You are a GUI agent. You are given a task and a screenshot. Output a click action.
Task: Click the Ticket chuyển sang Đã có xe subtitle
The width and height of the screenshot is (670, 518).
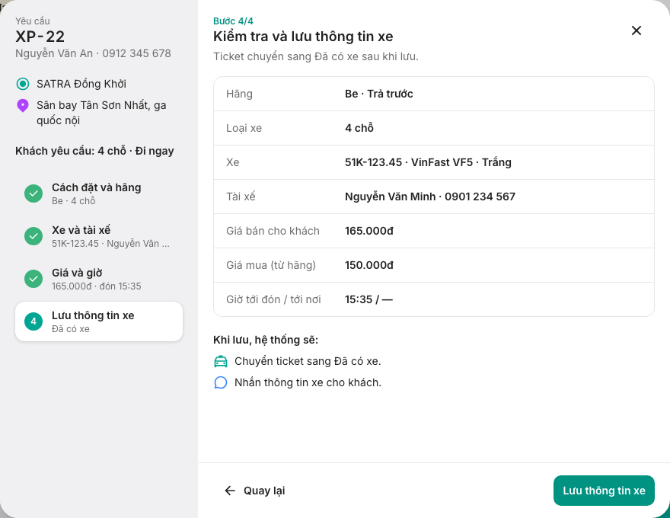coord(316,56)
